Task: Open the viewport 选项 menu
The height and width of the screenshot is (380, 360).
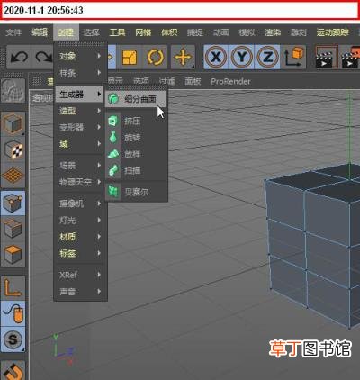Action: pyautogui.click(x=141, y=81)
